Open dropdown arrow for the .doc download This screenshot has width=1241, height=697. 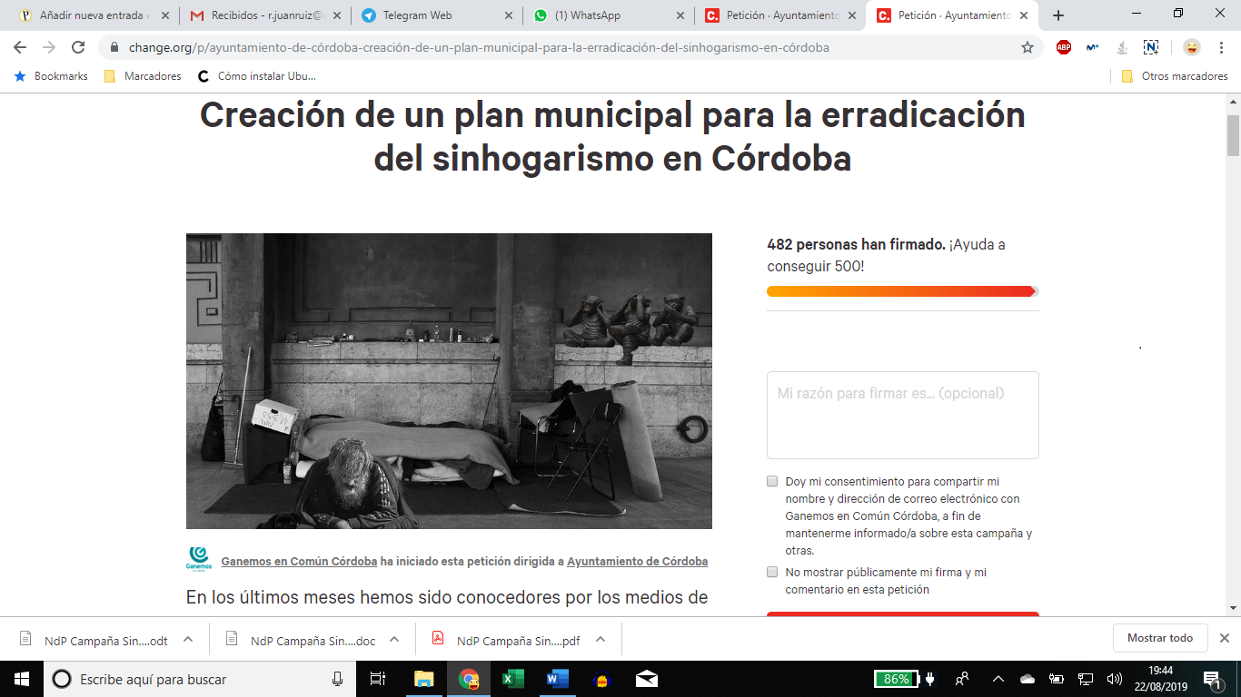pyautogui.click(x=394, y=639)
